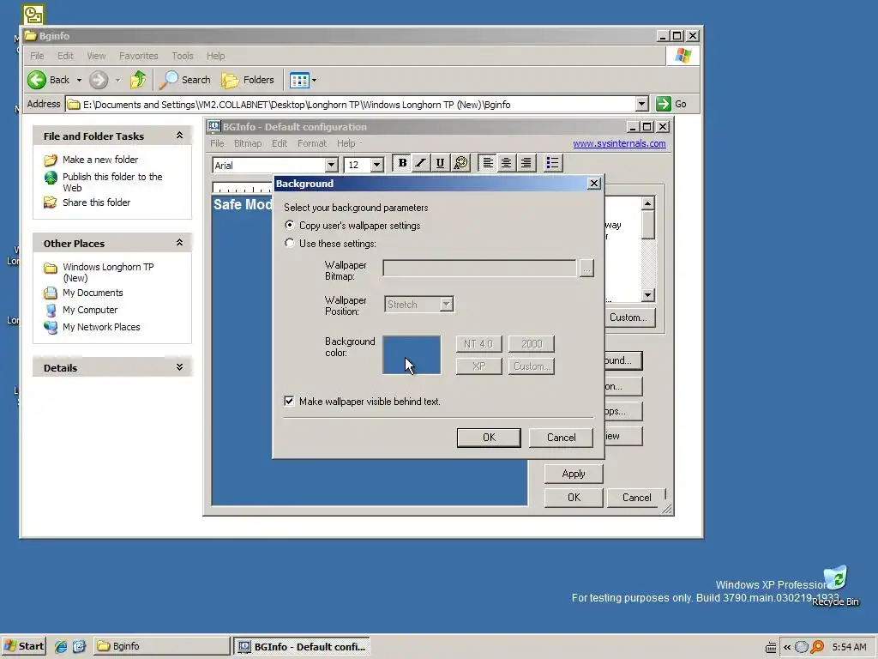Open My Documents from Other Places

click(93, 293)
